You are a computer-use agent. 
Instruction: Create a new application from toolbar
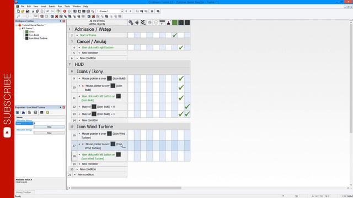point(18,11)
